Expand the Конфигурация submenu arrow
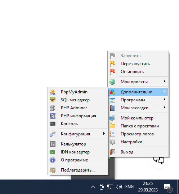This screenshot has width=179, height=194. coord(104,133)
